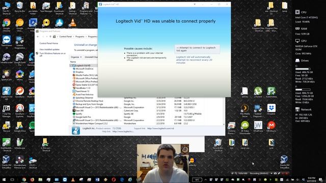Open the Logitech Vid title bar dropdown arrow
The height and width of the screenshot is (183, 326).
click(195, 4)
